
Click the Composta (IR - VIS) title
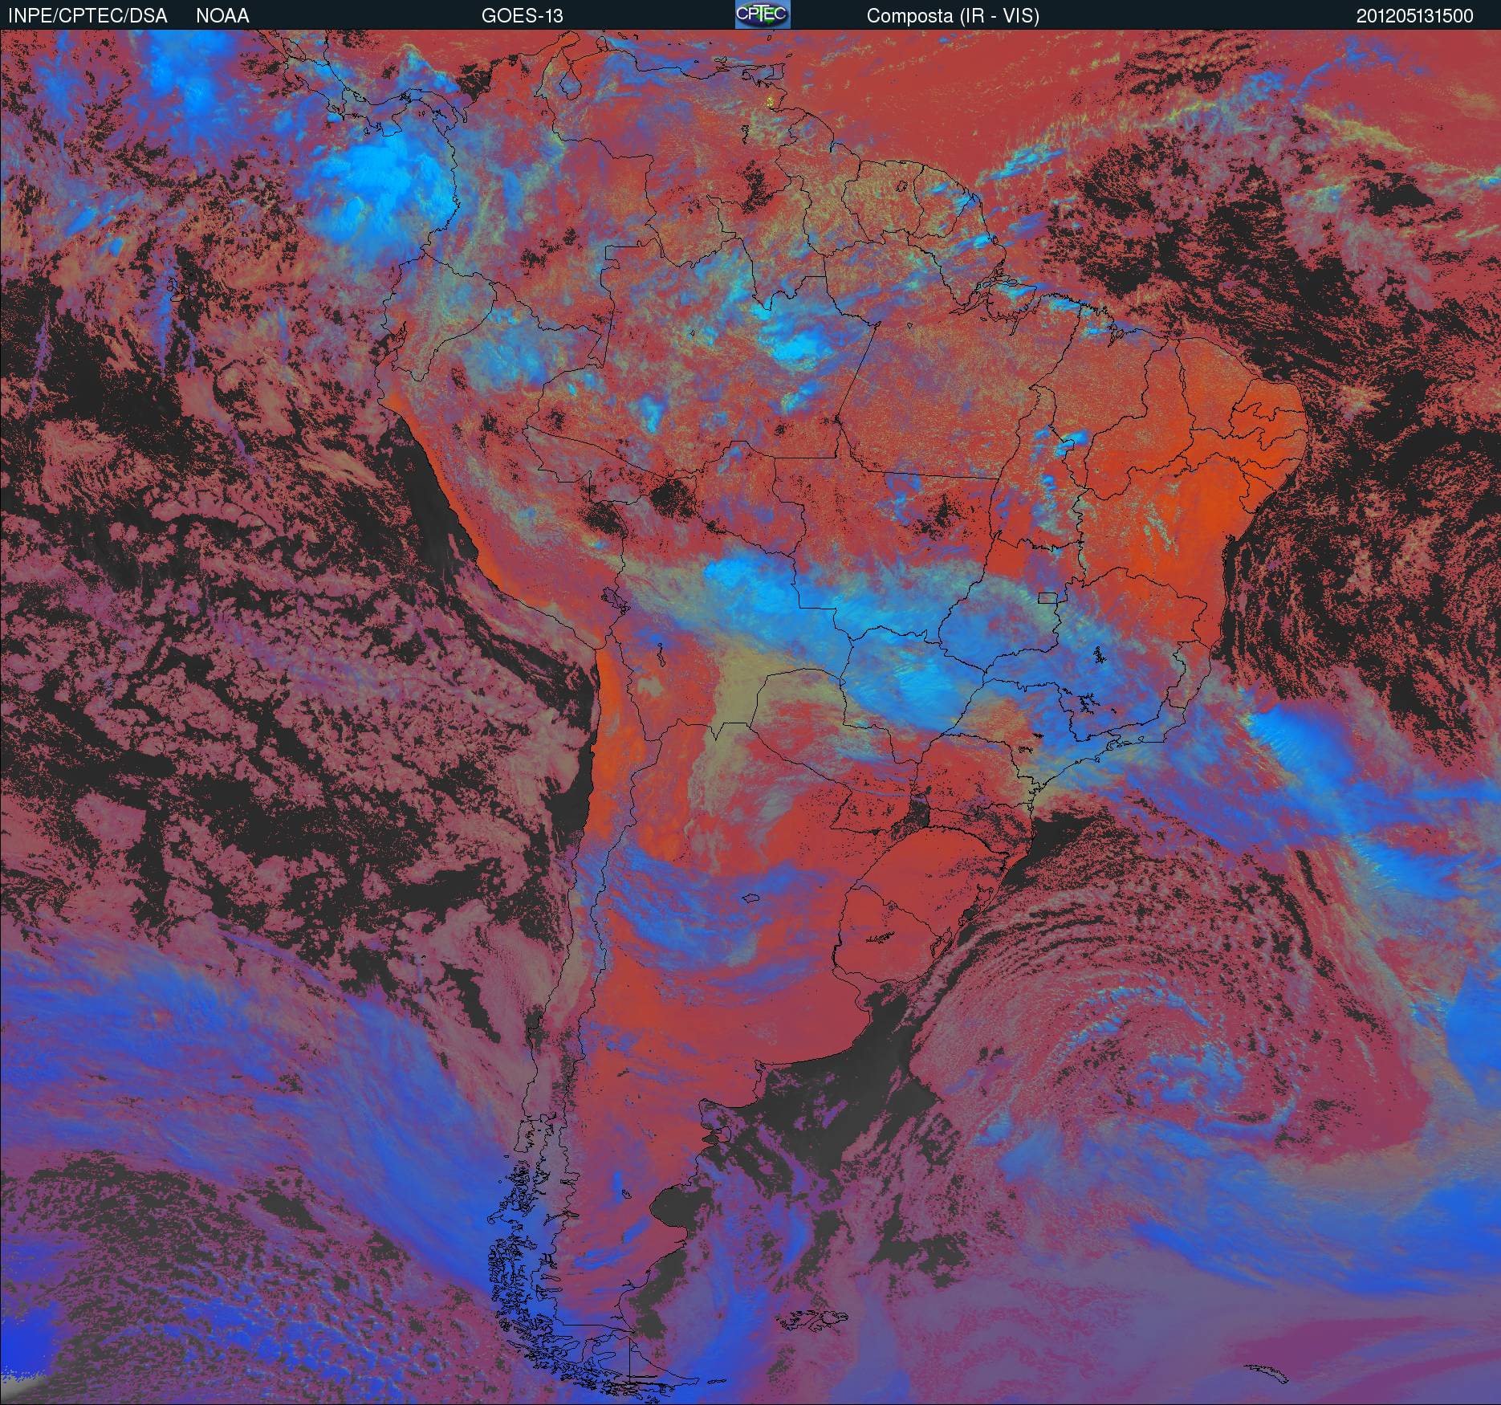pyautogui.click(x=953, y=16)
